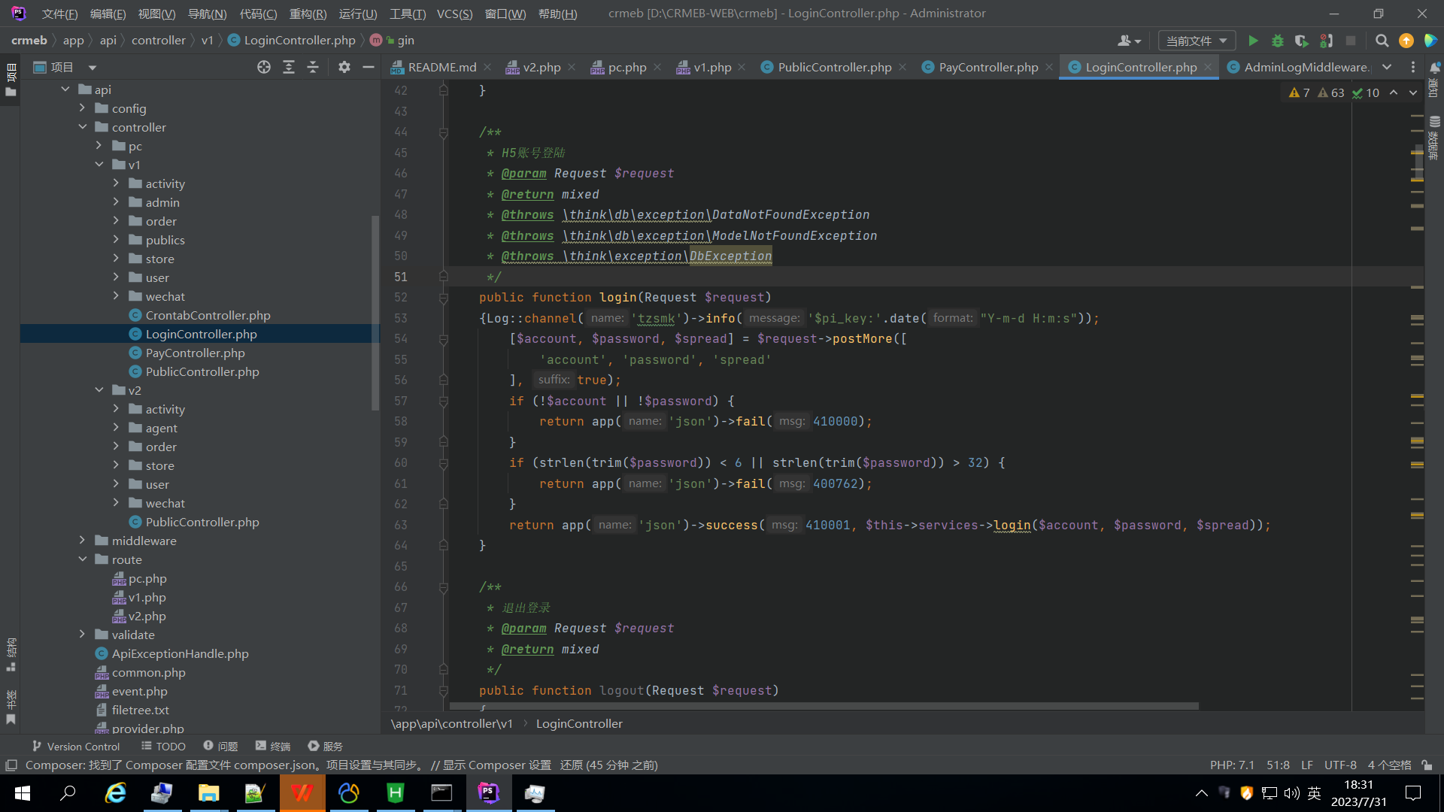
Task: Open 当前文件 run configuration dropdown
Action: (1197, 41)
